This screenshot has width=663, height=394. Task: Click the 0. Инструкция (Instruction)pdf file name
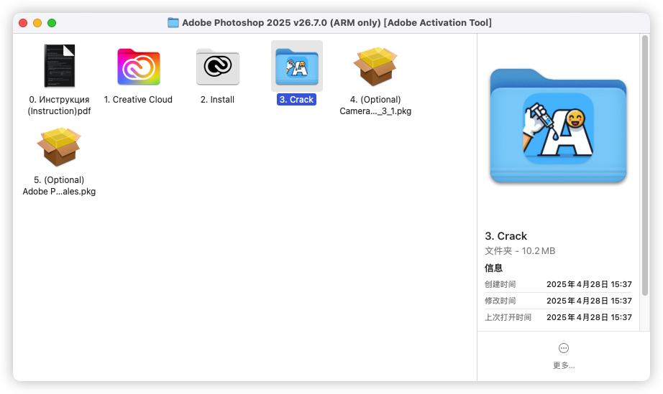[x=59, y=105]
